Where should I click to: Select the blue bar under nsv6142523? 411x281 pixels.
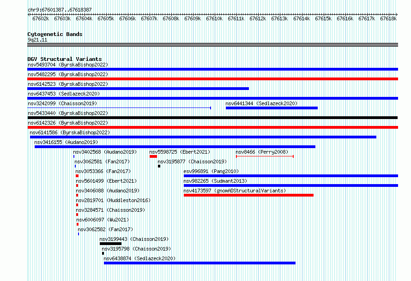138,89
